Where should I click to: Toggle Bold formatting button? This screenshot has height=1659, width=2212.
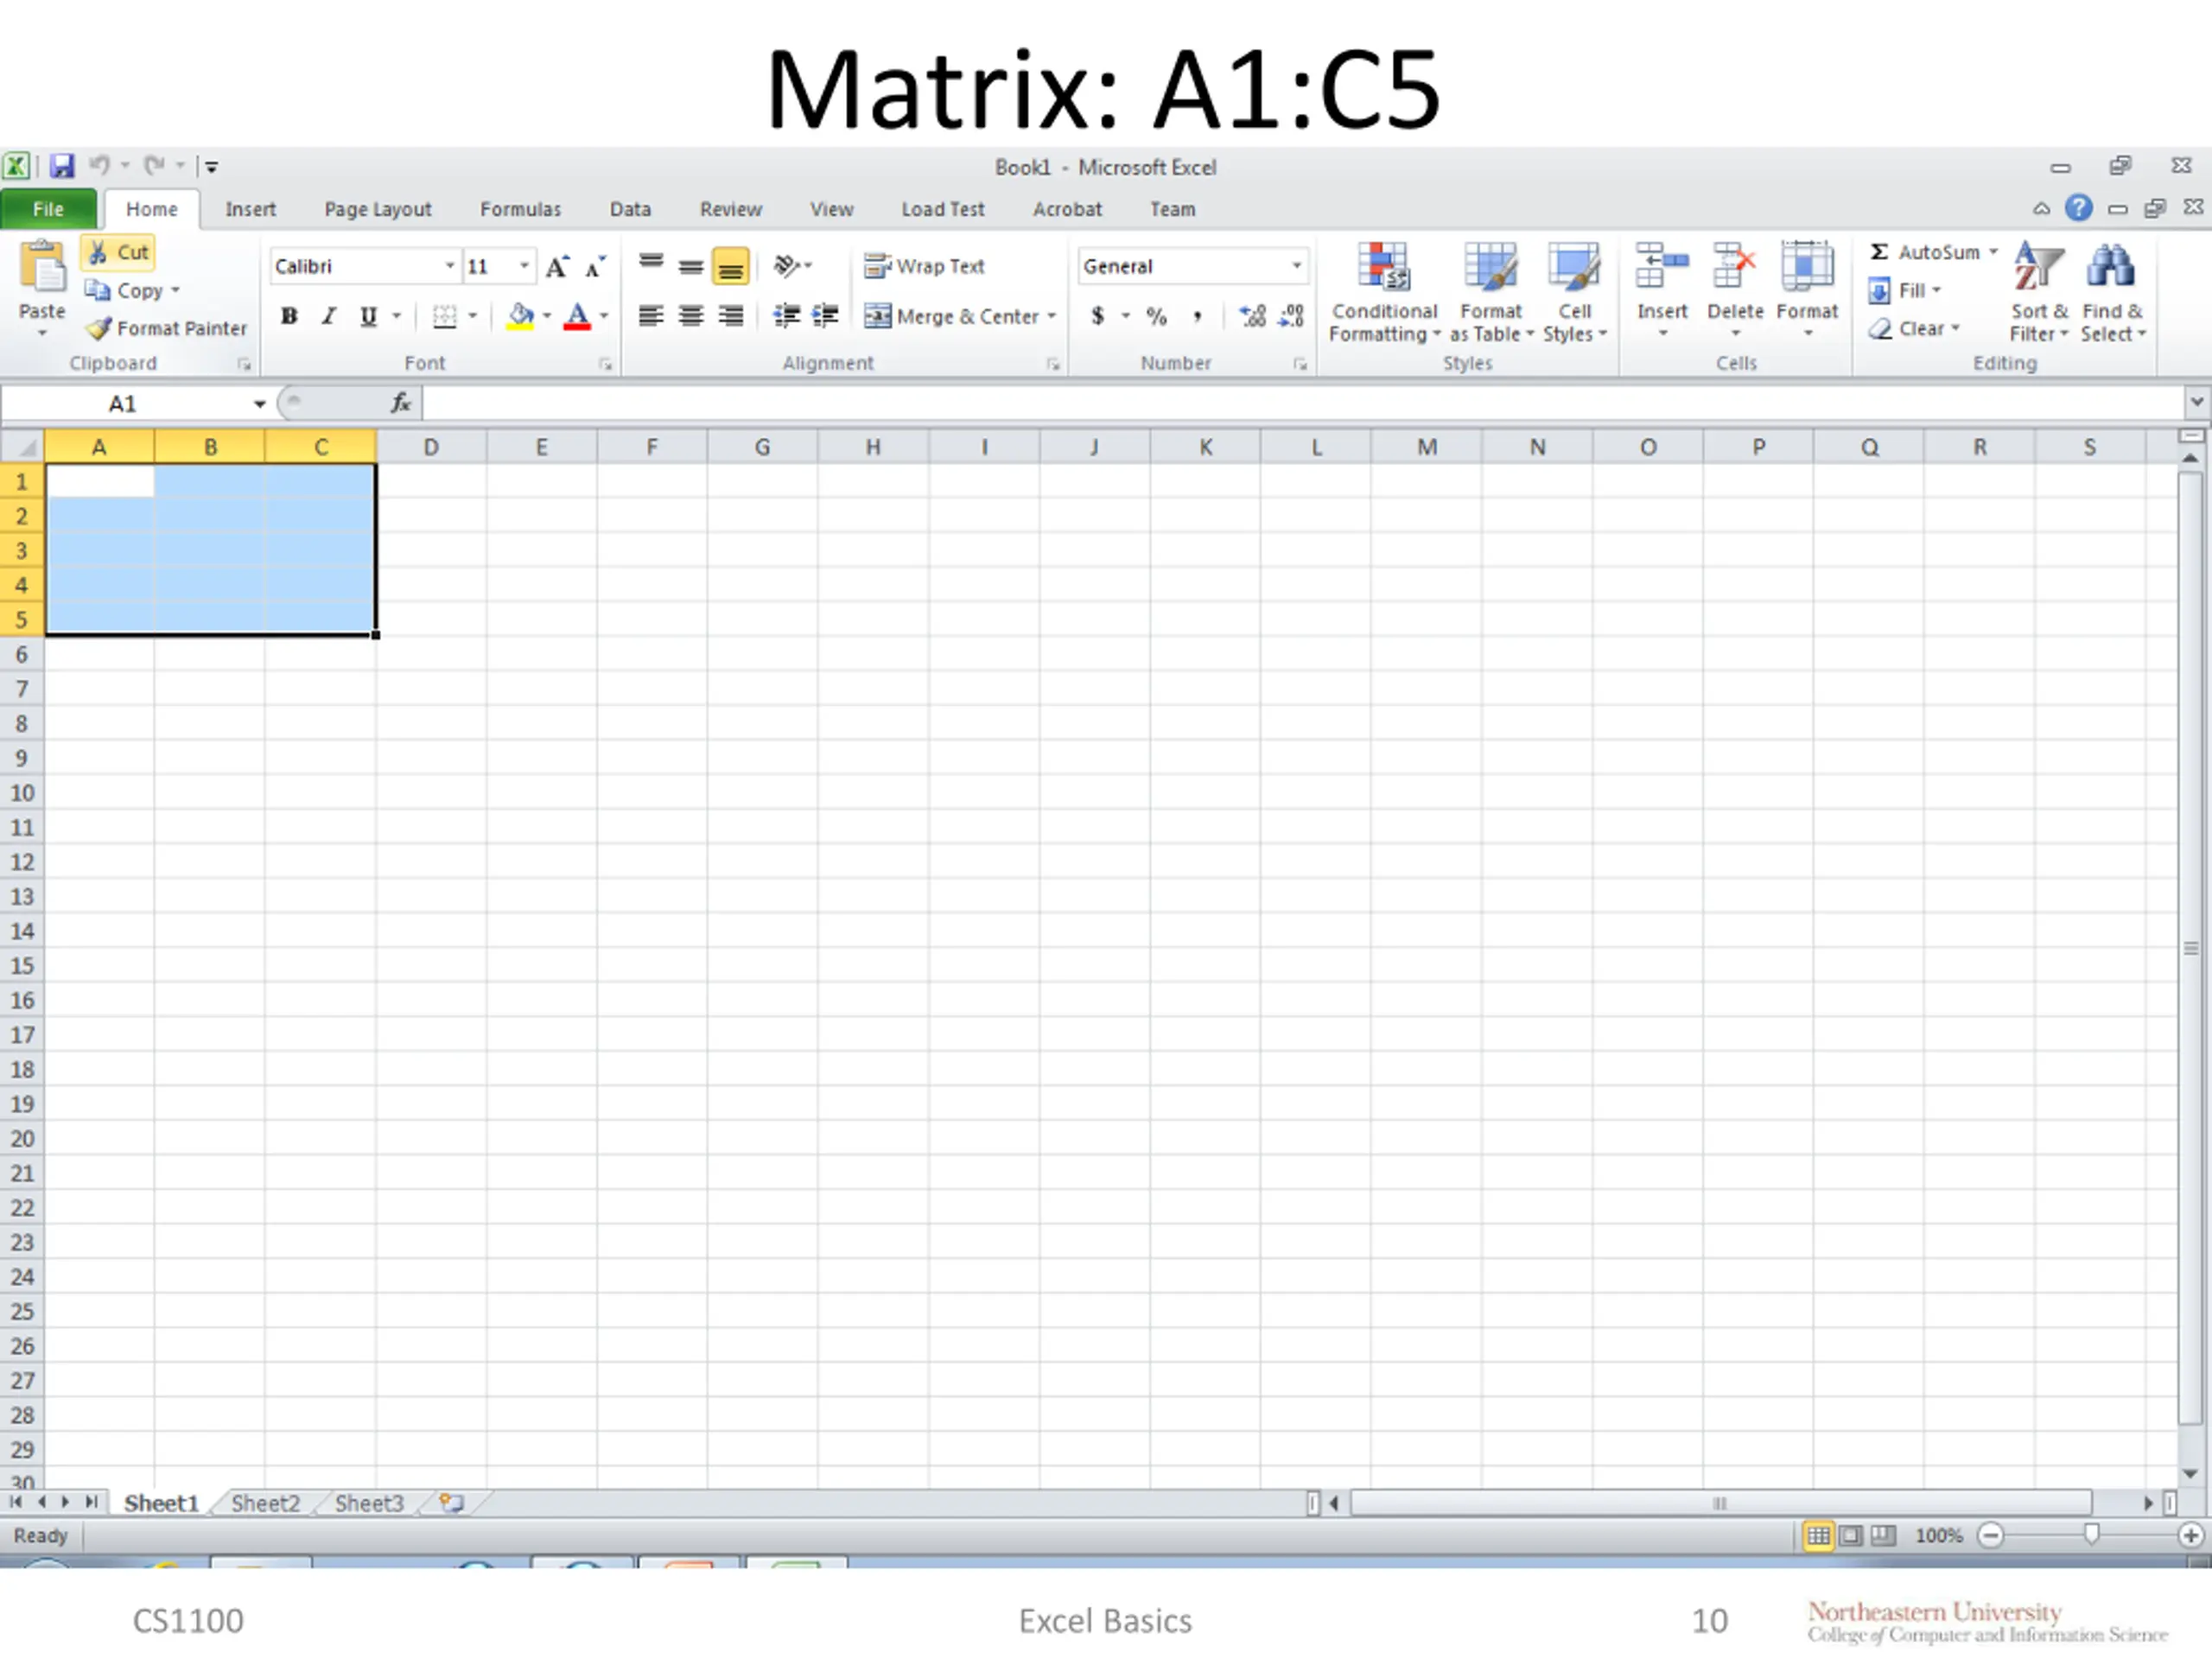pyautogui.click(x=289, y=316)
